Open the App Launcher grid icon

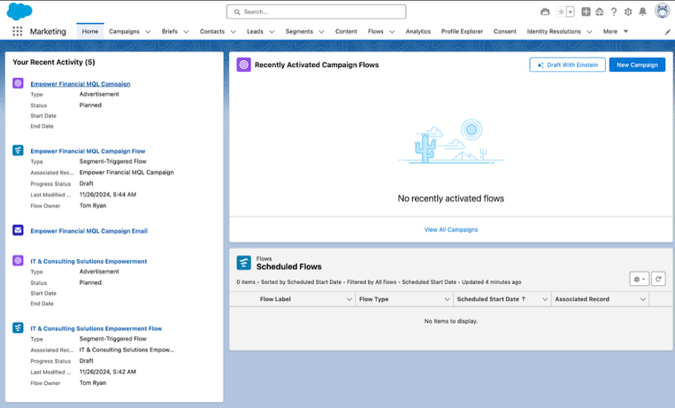click(x=17, y=31)
